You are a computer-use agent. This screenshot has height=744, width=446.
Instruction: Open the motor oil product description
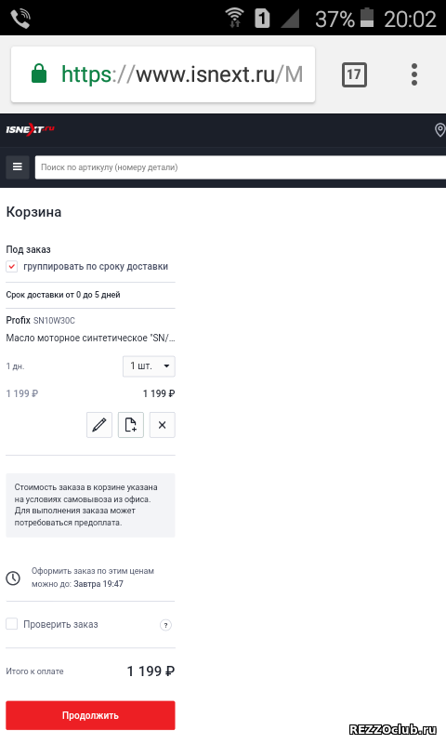[x=90, y=338]
